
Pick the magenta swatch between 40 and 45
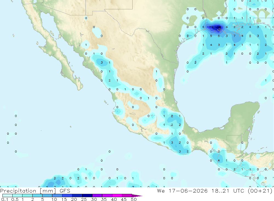(117, 196)
